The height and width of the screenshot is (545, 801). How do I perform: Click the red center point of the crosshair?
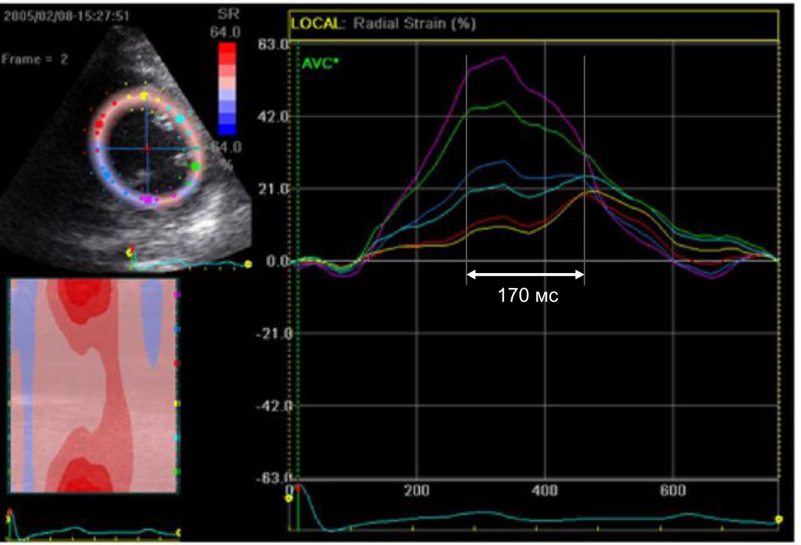[x=147, y=148]
